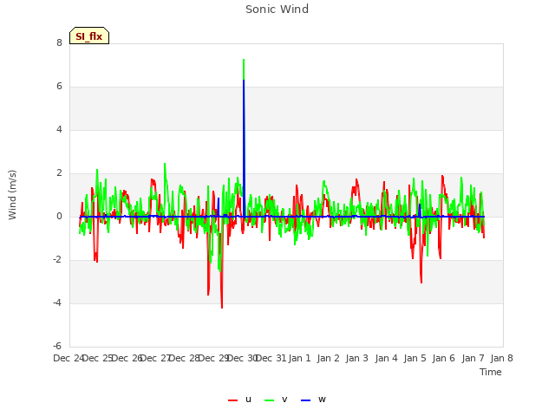555x416 pixels.
Task: Click the 2 y-axis tick label
Action: [x=59, y=173]
